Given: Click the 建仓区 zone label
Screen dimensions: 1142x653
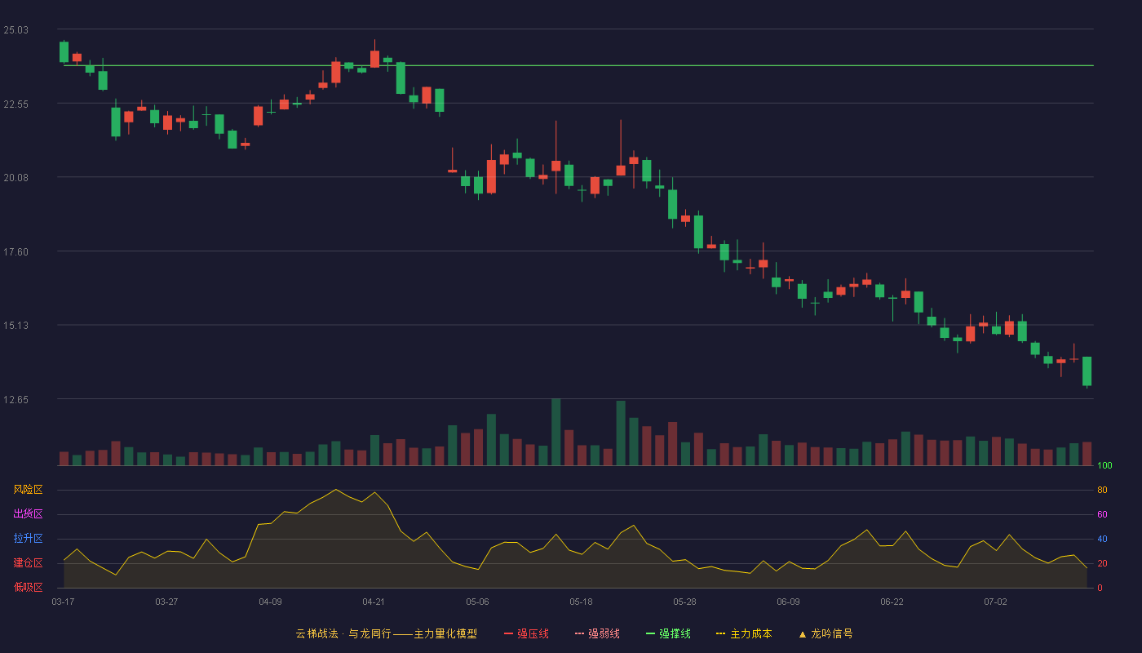Looking at the screenshot, I should click(28, 563).
